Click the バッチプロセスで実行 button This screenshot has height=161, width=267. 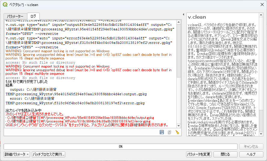pos(48,154)
